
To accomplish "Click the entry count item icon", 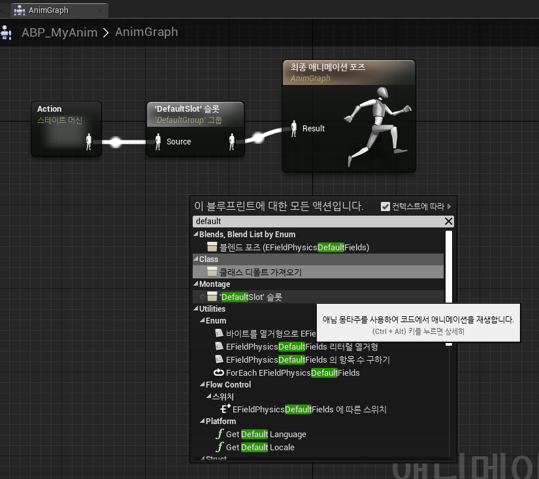I will click(219, 359).
